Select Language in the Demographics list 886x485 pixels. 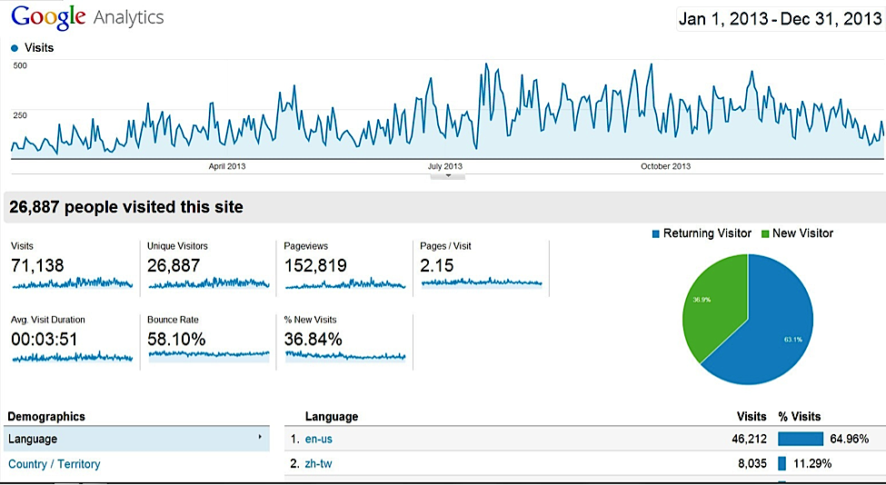click(33, 440)
